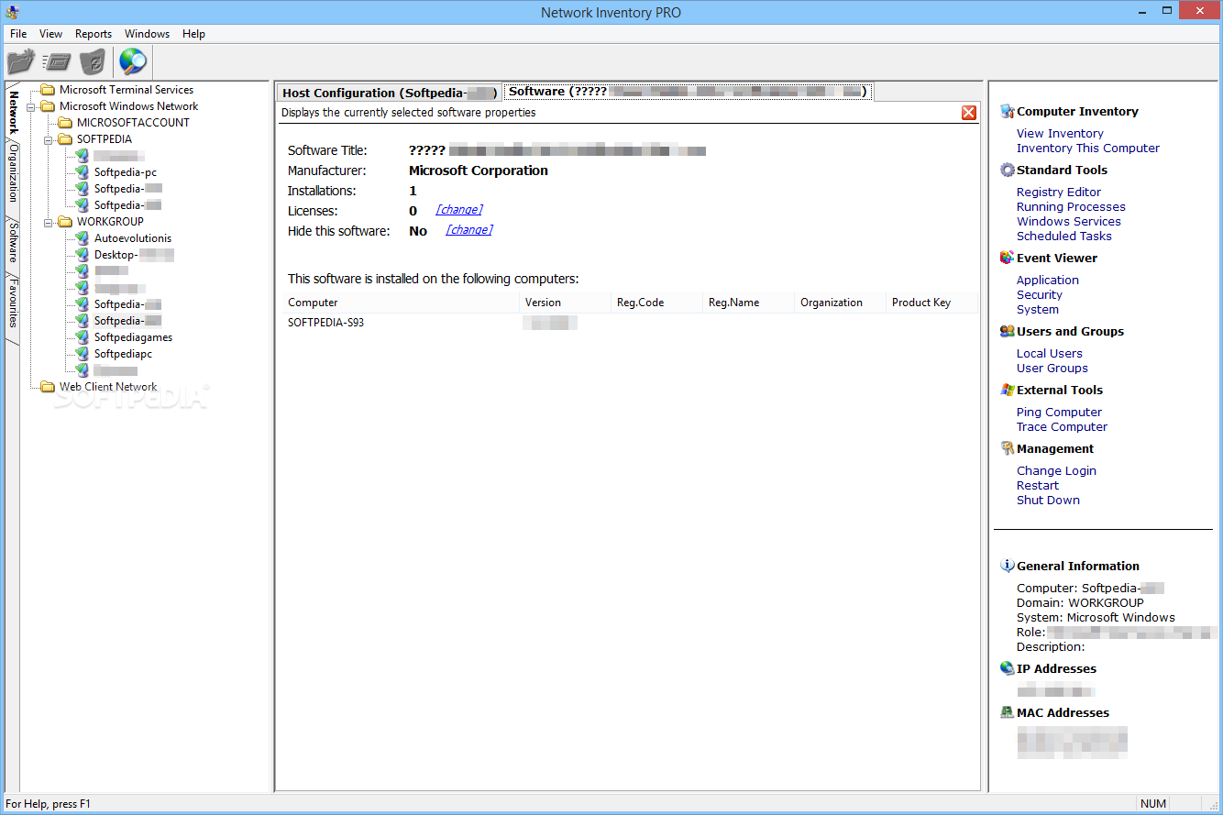Click the network card icon beside MAC Addresses

[1008, 712]
